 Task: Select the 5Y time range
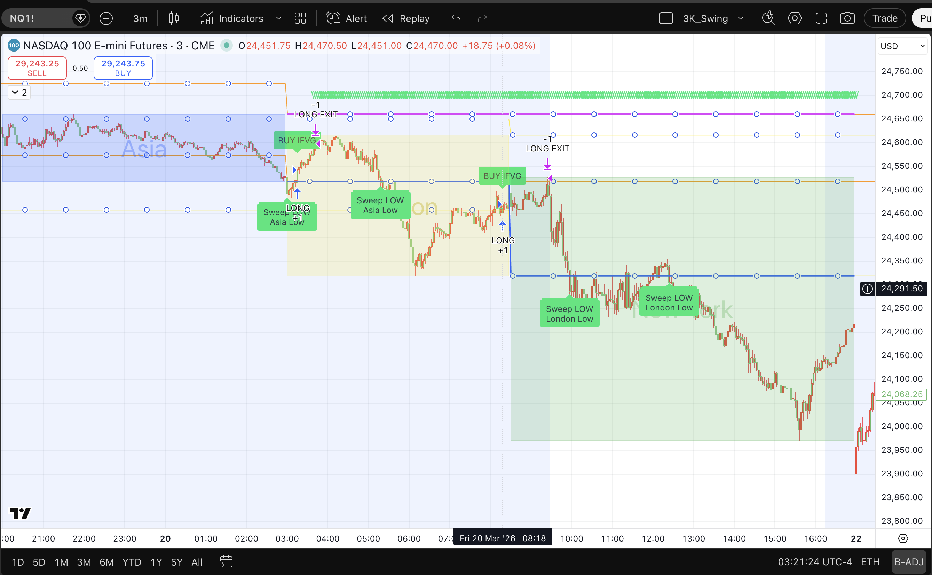point(176,562)
